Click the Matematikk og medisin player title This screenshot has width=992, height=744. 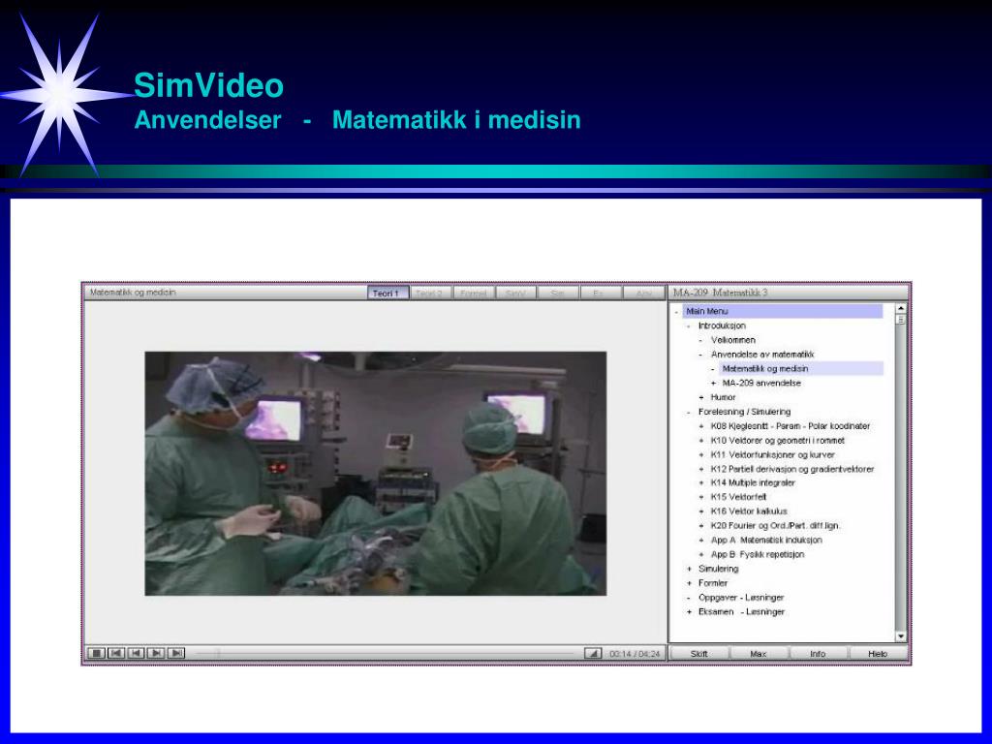pyautogui.click(x=133, y=293)
